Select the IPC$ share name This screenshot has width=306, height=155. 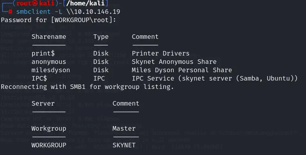coord(39,78)
